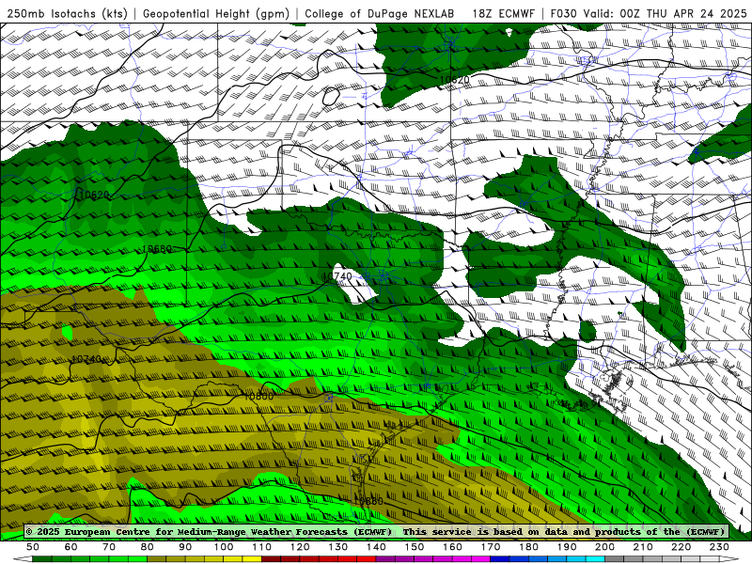Click the 140 value on the color scale
The width and height of the screenshot is (752, 564).
coord(376,547)
